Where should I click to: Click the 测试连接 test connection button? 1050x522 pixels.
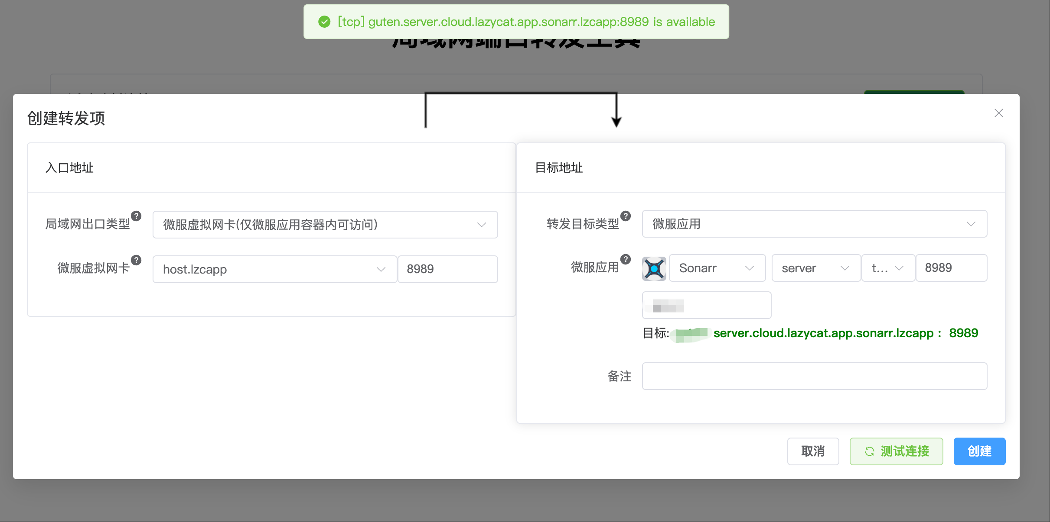coord(897,451)
